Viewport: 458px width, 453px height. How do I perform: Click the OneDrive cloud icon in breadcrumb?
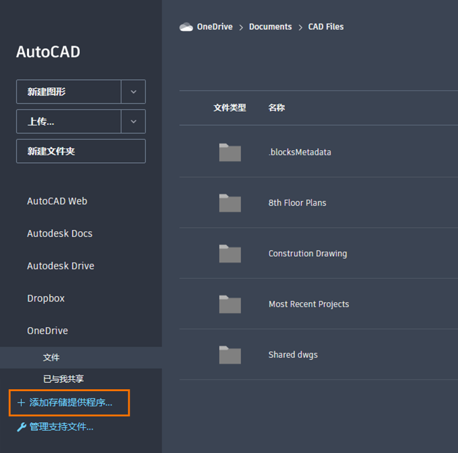point(186,27)
